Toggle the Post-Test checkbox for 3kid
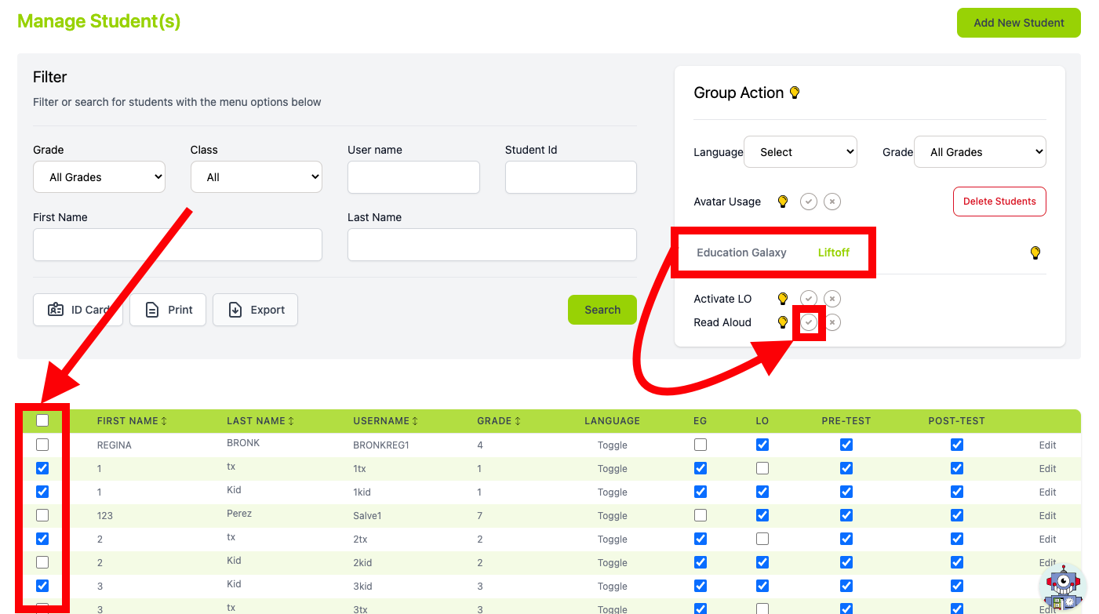This screenshot has width=1099, height=614. point(957,586)
